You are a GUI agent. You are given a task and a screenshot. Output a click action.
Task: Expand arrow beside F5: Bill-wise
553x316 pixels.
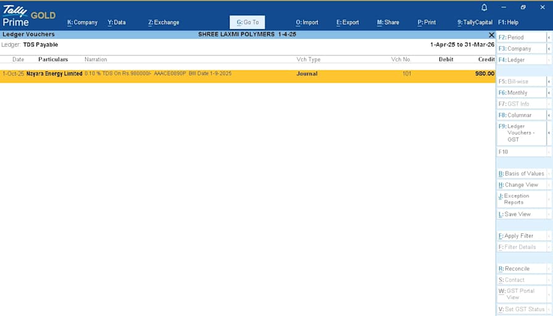tap(549, 81)
